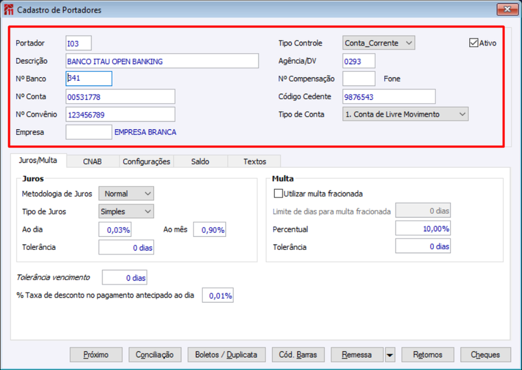
Task: Click the Código Cedente field 9876543
Action: pyautogui.click(x=389, y=97)
